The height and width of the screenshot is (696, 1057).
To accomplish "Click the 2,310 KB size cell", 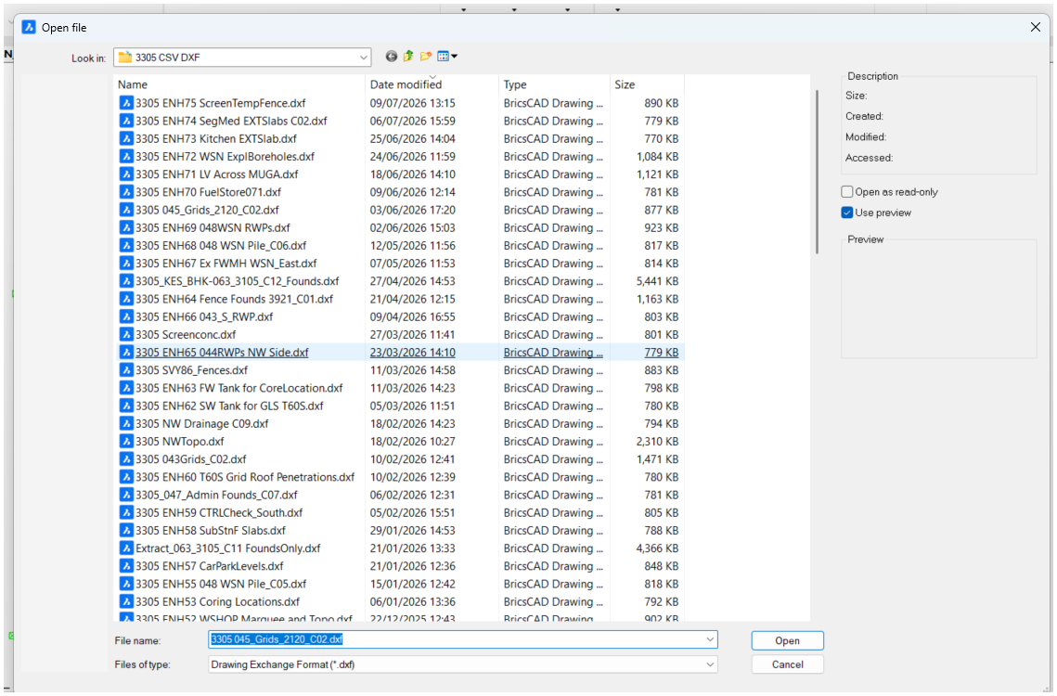I will click(657, 441).
